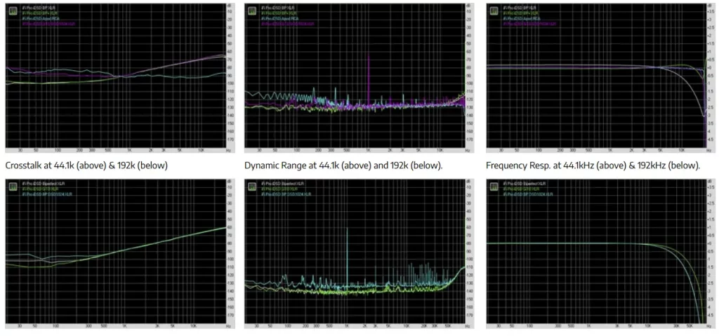
Task: Click the tall 1K spike in the 192k dynamic range graph
Action: pos(347,257)
